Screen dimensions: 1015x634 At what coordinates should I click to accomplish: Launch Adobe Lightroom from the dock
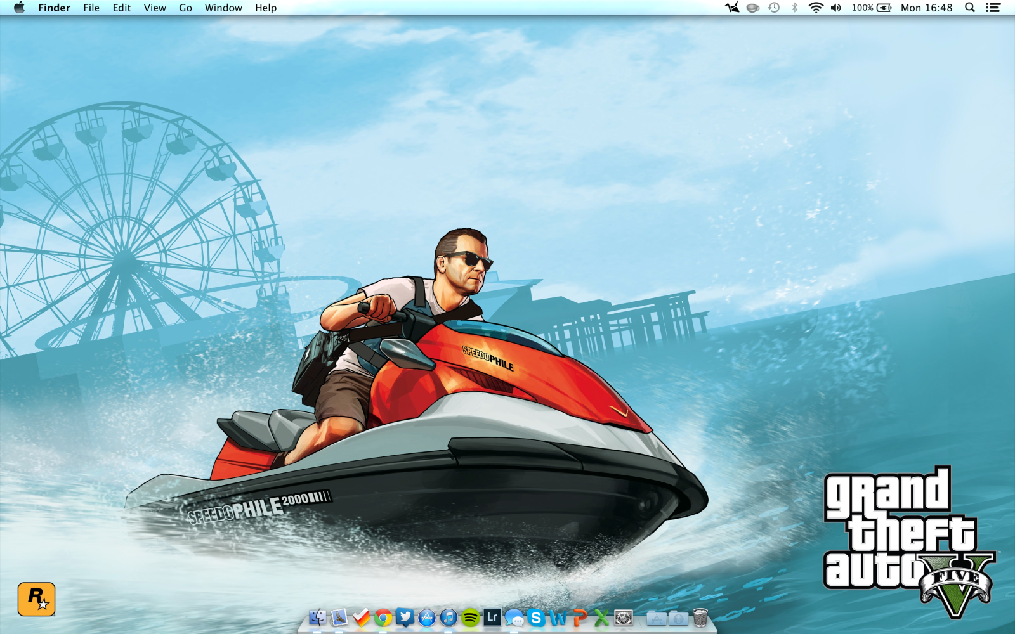492,617
